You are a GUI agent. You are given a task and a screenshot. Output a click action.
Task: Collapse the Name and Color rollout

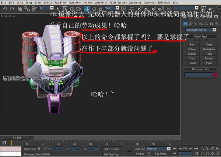(200, 69)
